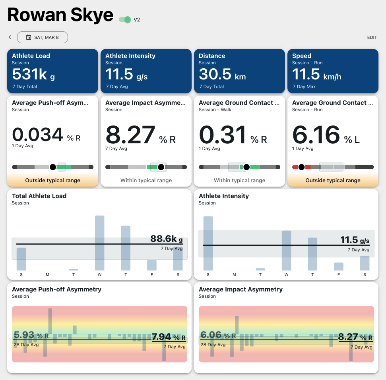Click the push-off asymmetry range slider marker

pyautogui.click(x=53, y=167)
